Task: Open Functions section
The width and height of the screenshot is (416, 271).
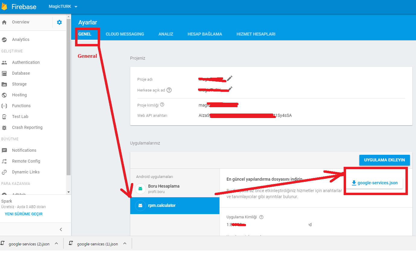Action: (21, 106)
